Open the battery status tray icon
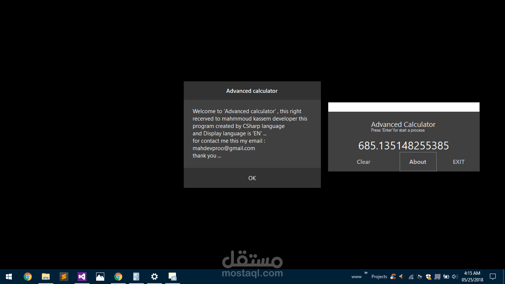 point(446,277)
